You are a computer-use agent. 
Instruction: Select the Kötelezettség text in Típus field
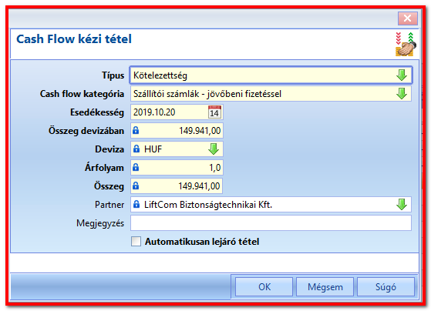(x=160, y=75)
